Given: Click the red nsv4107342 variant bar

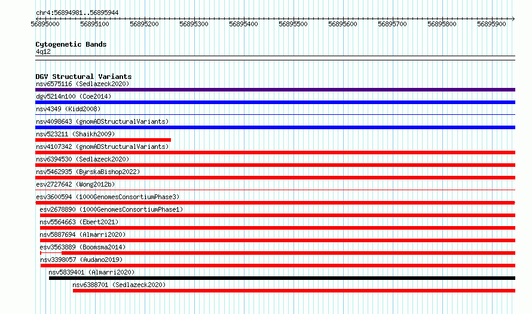Looking at the screenshot, I should pyautogui.click(x=275, y=153).
